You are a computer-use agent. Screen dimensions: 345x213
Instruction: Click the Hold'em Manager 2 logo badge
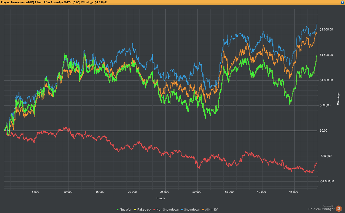pos(339,209)
